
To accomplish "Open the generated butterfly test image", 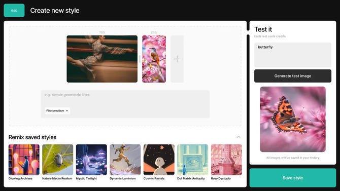I will (x=293, y=120).
